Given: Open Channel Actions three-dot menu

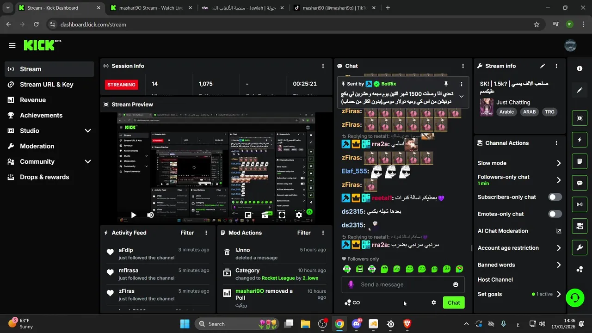Looking at the screenshot, I should click(556, 143).
